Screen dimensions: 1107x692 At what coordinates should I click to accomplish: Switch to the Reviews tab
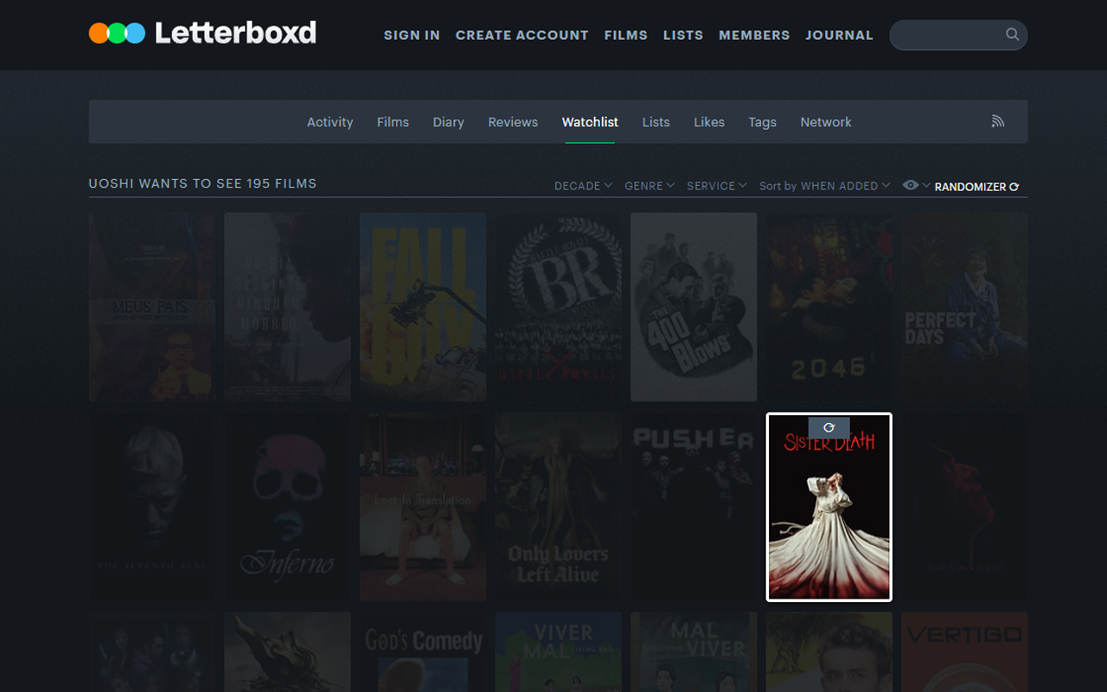click(x=513, y=122)
